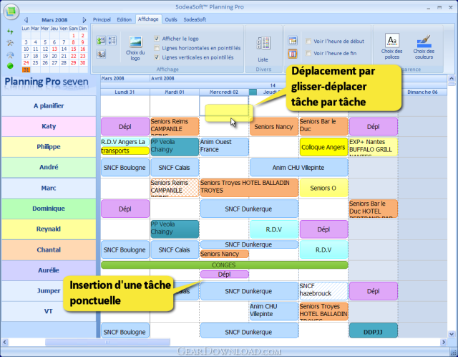
Task: Disable Lignes verticales en pointillés
Action: [x=157, y=57]
